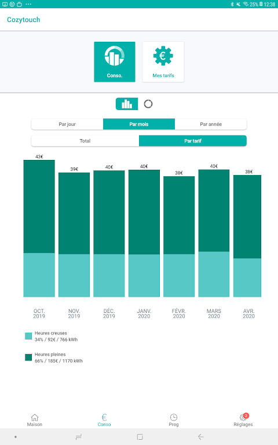
Task: Tap the Android back navigation button
Action: [201, 437]
